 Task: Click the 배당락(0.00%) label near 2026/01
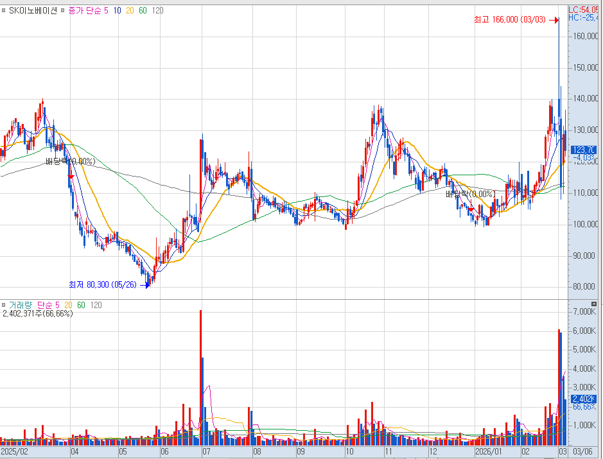[471, 194]
